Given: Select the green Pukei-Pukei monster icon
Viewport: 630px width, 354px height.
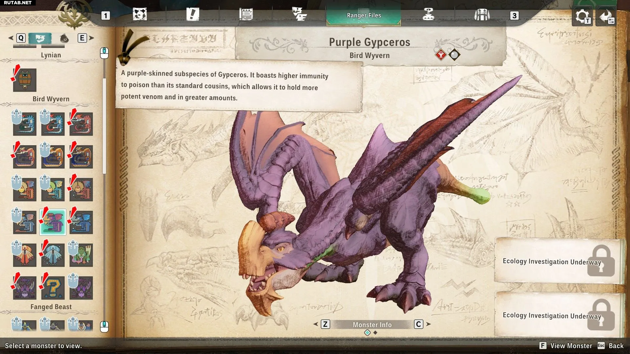Looking at the screenshot, I should point(81,255).
